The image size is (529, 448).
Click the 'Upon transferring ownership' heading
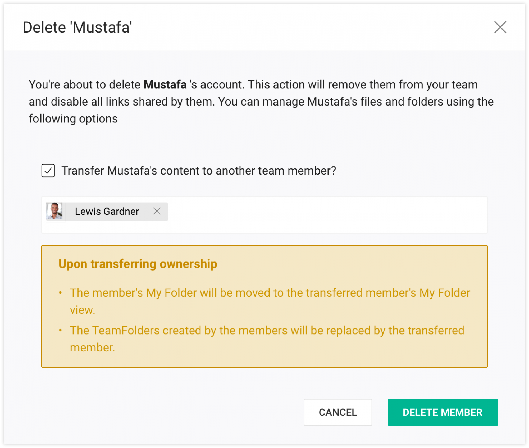pyautogui.click(x=138, y=264)
